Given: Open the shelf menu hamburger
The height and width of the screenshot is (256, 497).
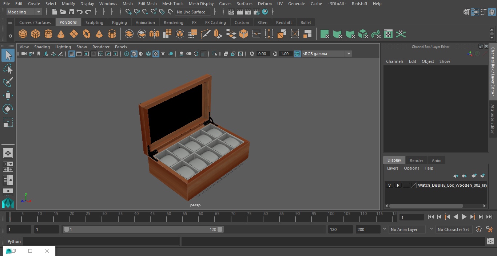Looking at the screenshot, I should pos(10,23).
